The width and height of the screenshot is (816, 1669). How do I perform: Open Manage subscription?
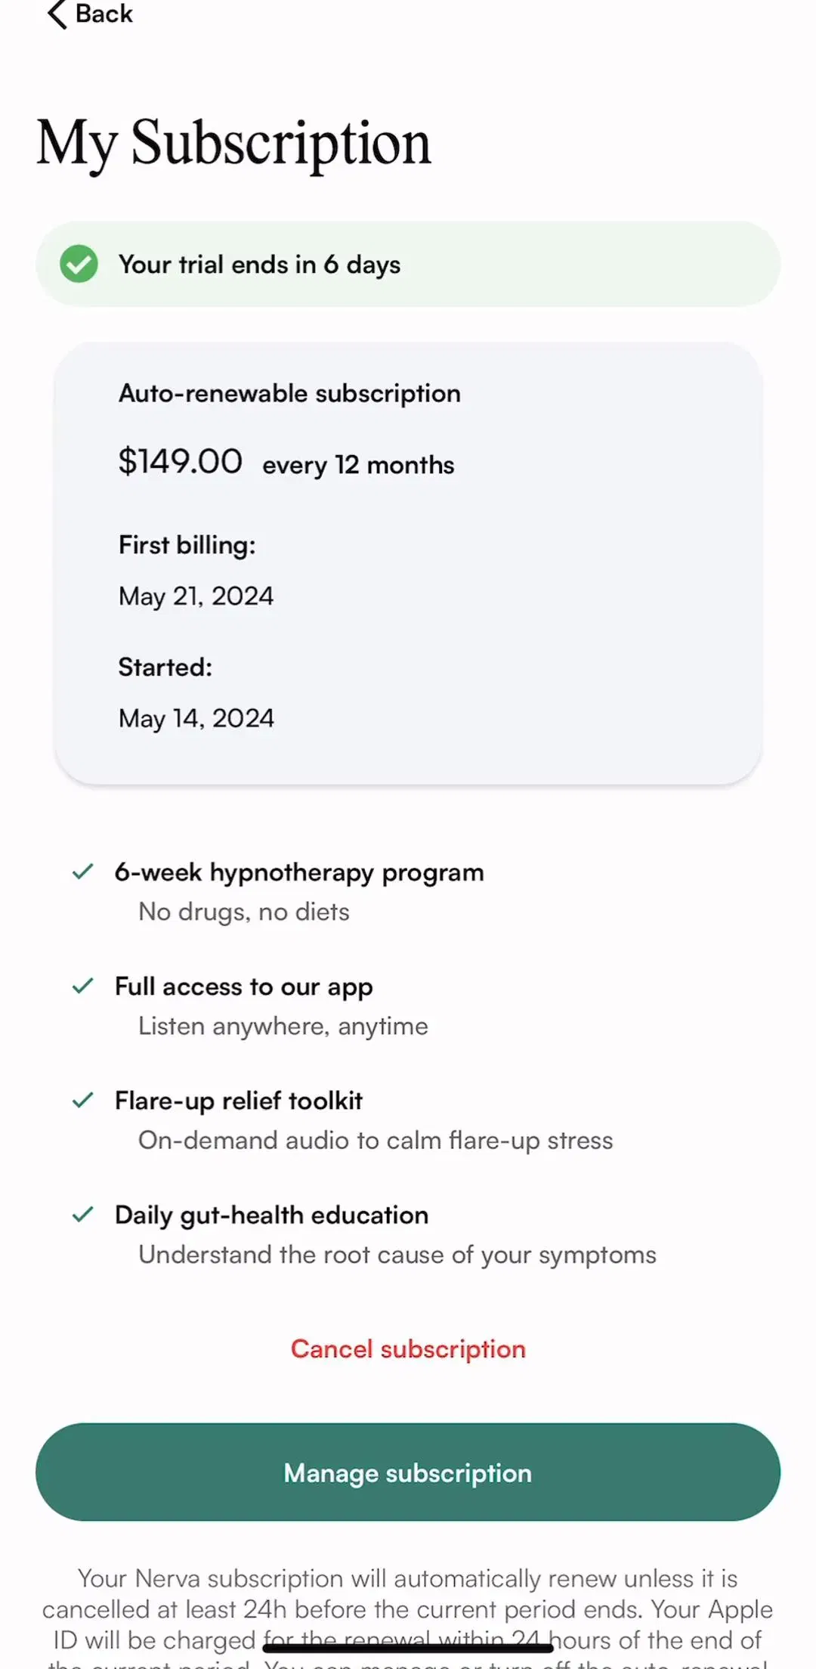click(408, 1472)
